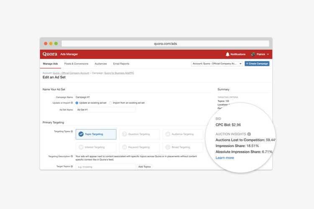Click the Auctions Lost to Competition text

[x=240, y=140]
